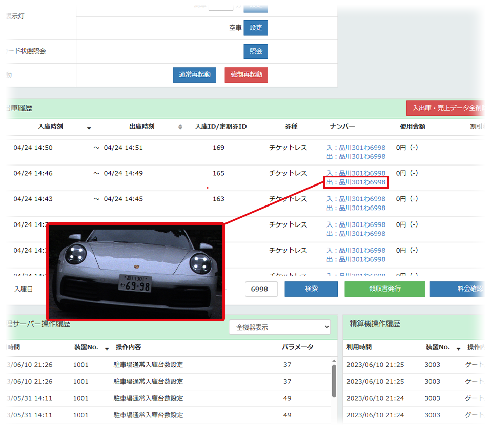The width and height of the screenshot is (492, 432).
Task: Open 入 plate link for ID 165
Action: click(x=356, y=173)
